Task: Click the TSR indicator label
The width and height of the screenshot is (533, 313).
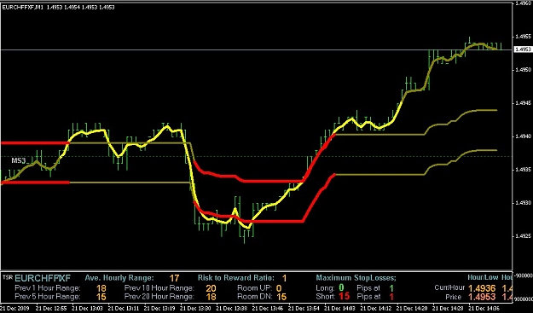Action: pyautogui.click(x=7, y=277)
